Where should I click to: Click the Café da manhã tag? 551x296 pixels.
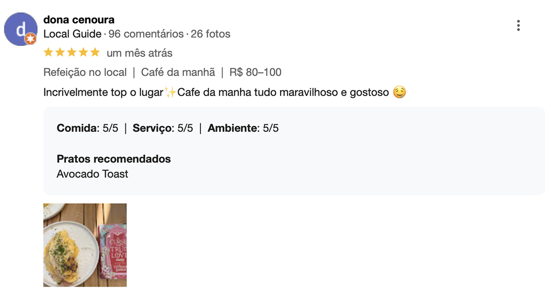click(x=178, y=73)
